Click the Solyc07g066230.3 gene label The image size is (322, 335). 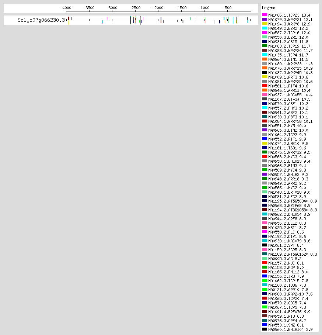point(41,20)
